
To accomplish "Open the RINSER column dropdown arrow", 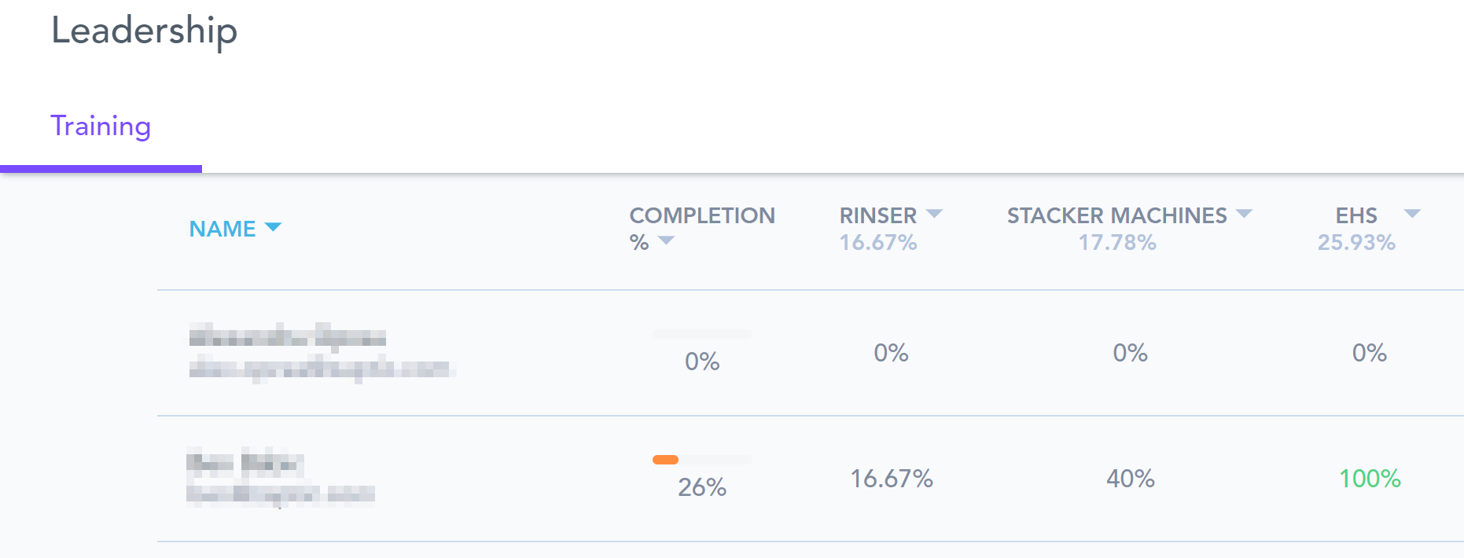I will (x=934, y=214).
